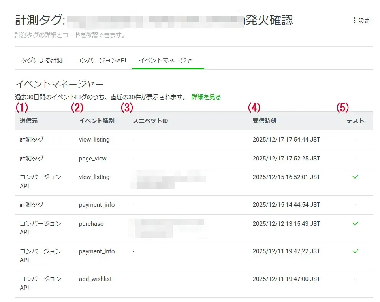Switch to the コンバージョンAPI tab
This screenshot has width=380, height=302.
100,60
